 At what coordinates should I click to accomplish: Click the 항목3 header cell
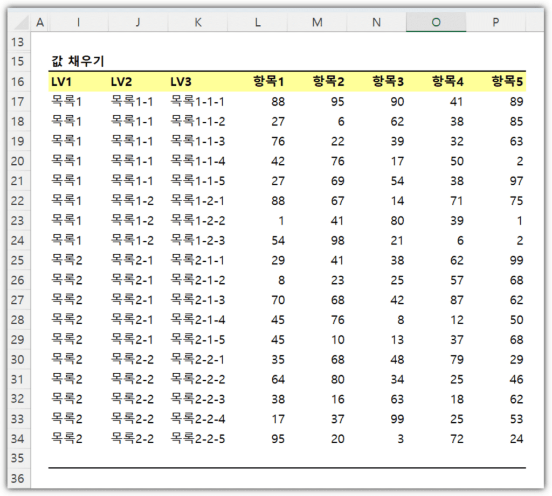tap(377, 82)
